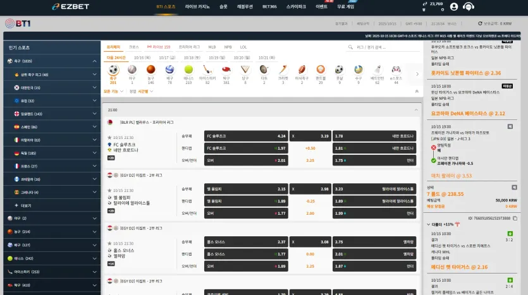
Task: Select the e-sports gamepad filter icon
Action: 396,69
